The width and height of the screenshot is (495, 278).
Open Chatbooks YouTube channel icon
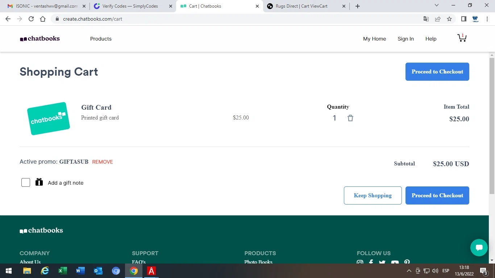click(395, 262)
